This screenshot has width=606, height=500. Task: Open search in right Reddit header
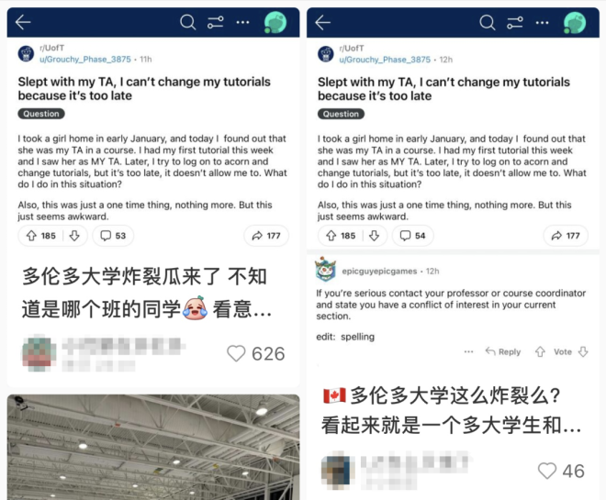(488, 22)
